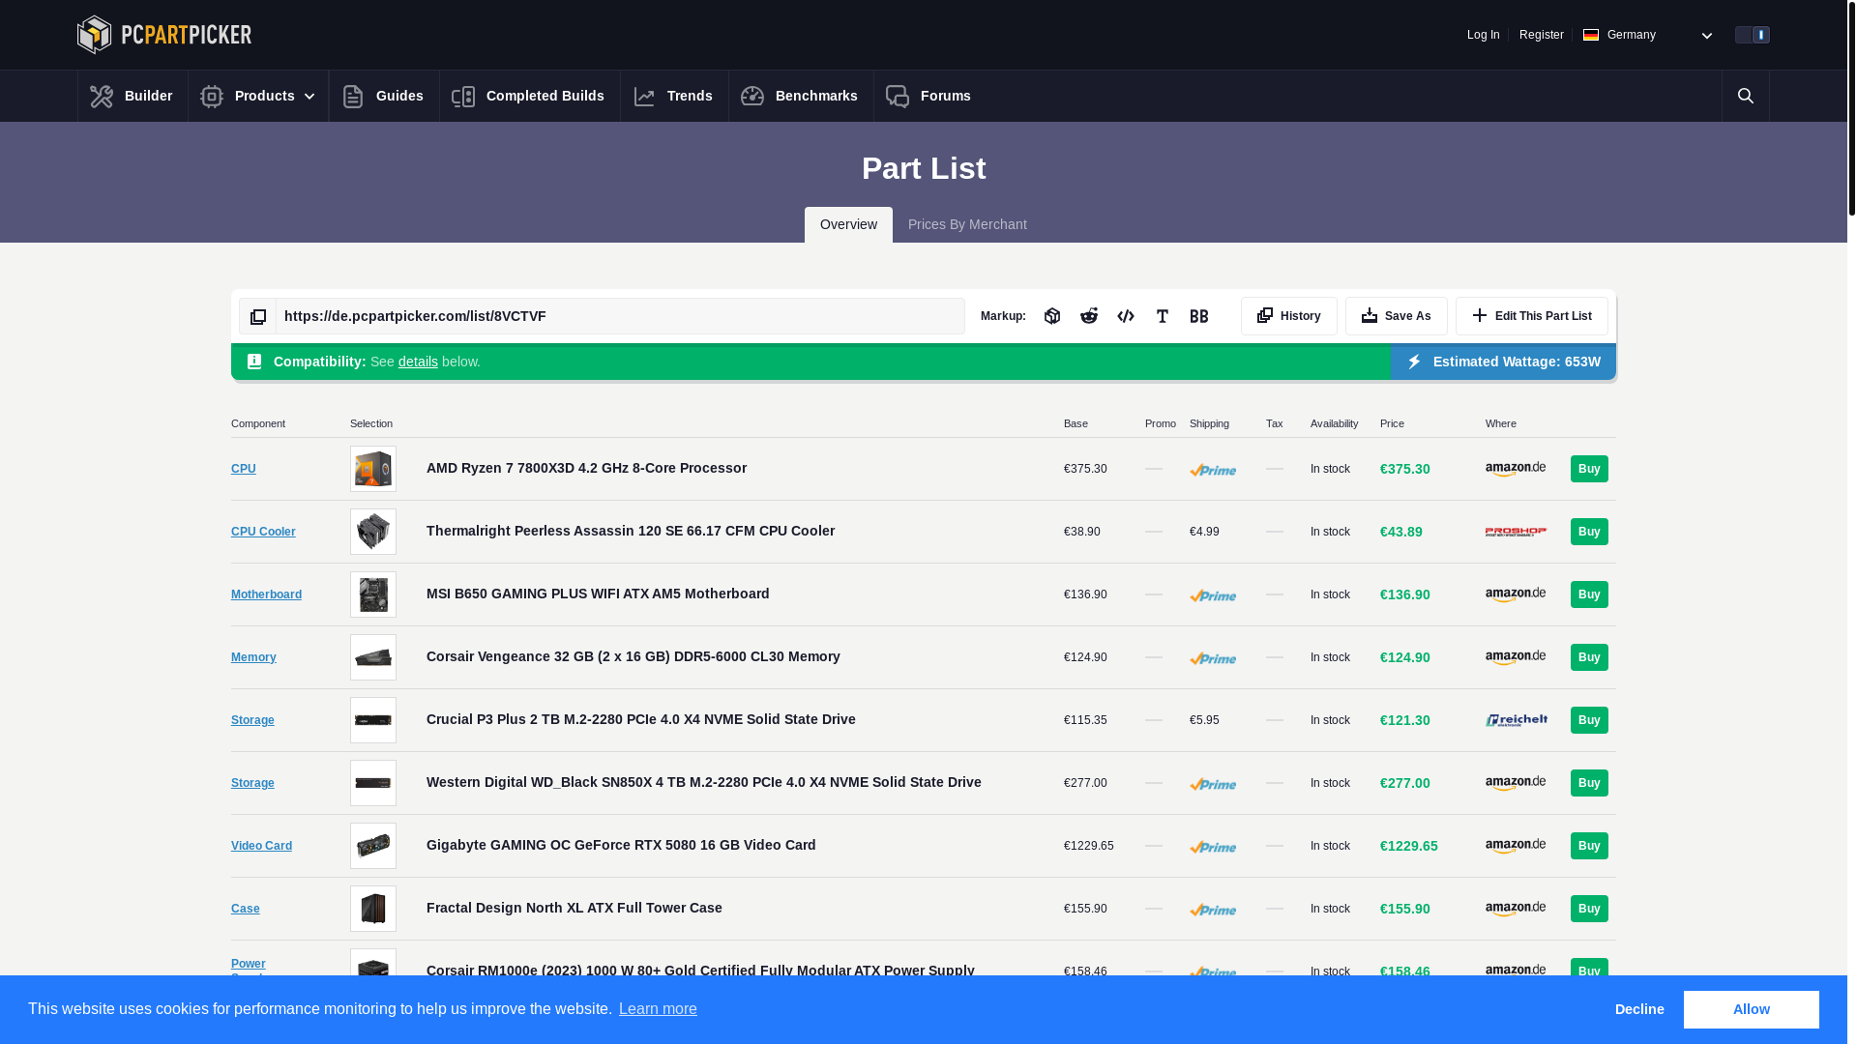This screenshot has width=1857, height=1044.
Task: Open AMD Ryzen 7 7800X3D product name
Action: 586,468
